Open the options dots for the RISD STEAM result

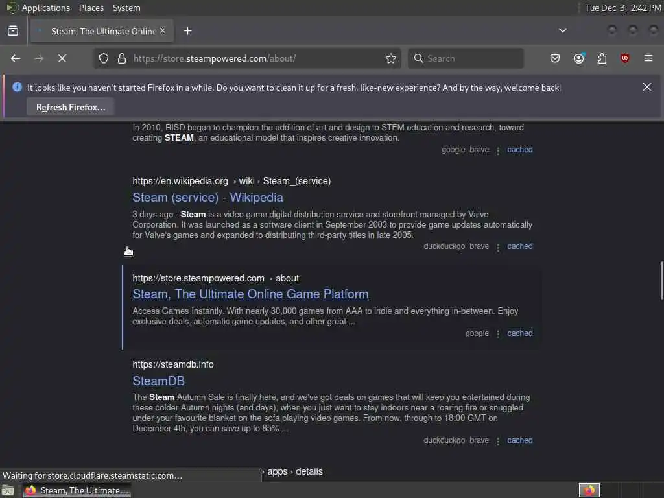coord(498,150)
